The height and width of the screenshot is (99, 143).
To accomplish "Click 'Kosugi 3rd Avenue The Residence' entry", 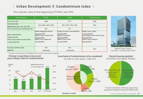I will click(x=68, y=31).
